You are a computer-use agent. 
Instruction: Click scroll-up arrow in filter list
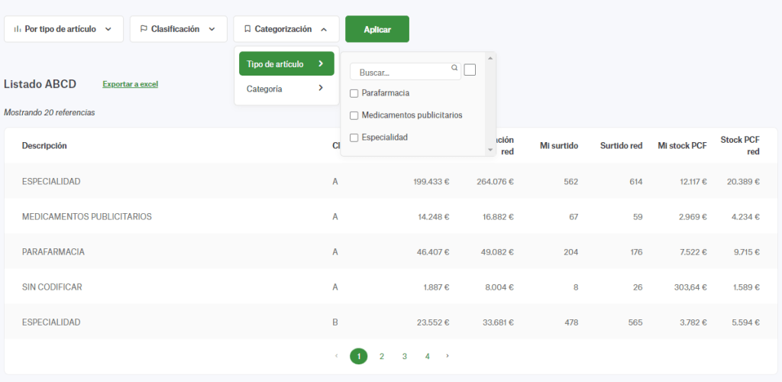coord(490,58)
